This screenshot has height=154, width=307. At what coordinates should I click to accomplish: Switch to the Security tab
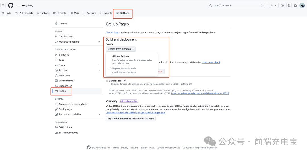89,13
